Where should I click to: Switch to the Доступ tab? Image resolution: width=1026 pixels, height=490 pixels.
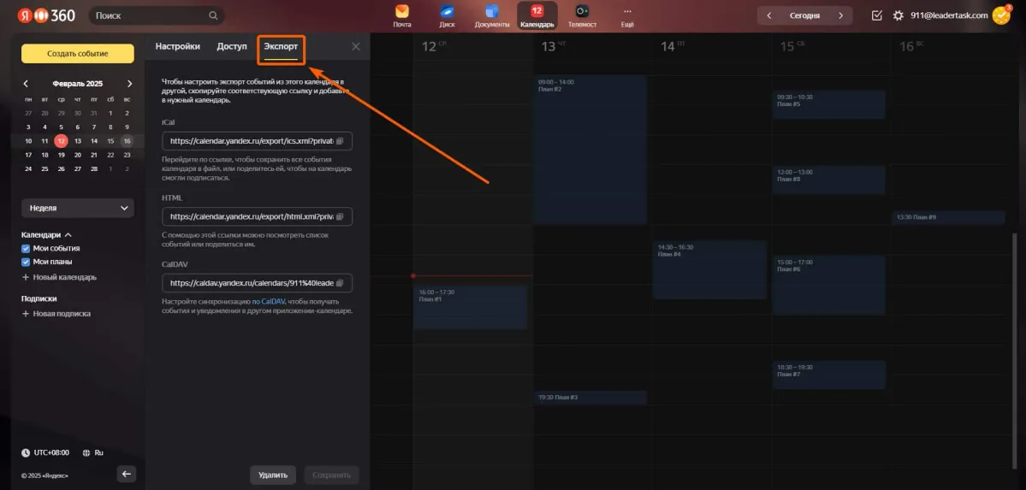[x=232, y=46]
